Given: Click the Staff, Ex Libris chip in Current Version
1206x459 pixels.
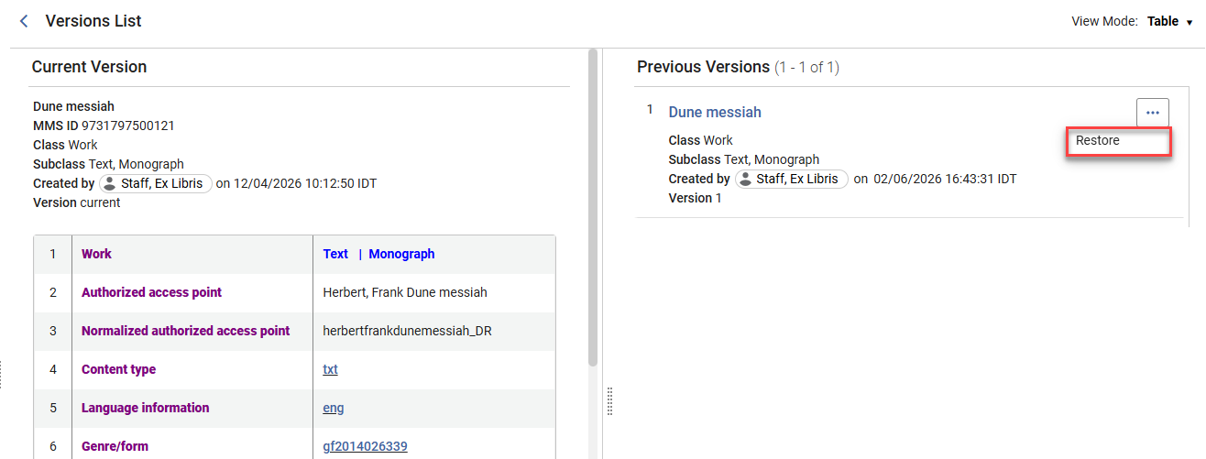Looking at the screenshot, I should tap(156, 183).
